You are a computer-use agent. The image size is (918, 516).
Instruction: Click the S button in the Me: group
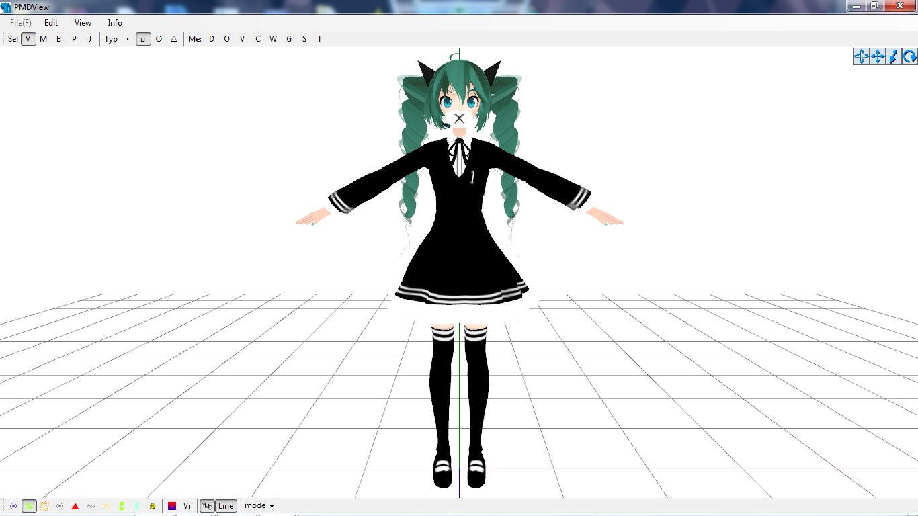click(304, 39)
